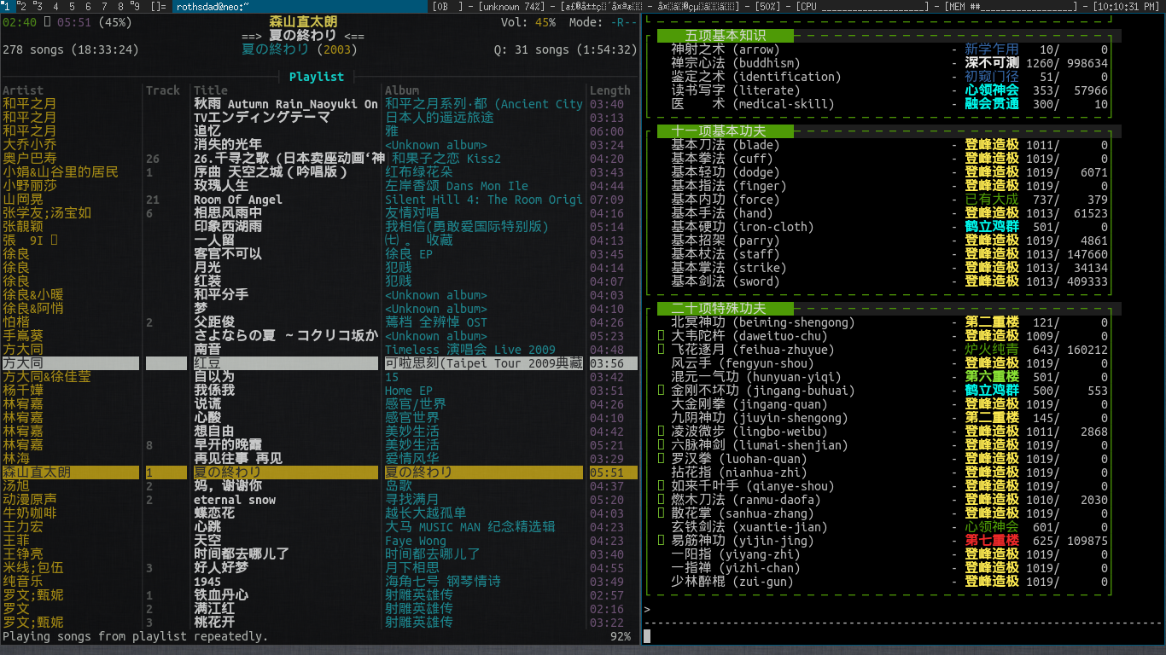Viewport: 1166px width, 655px height.
Task: Click the Title column header
Action: 211,90
